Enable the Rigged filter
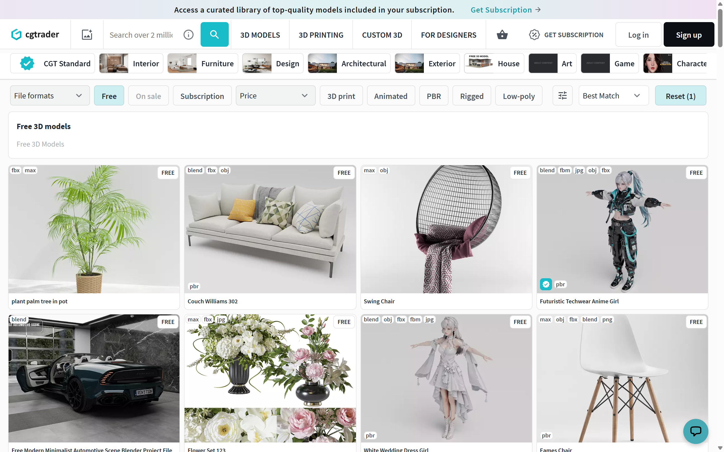 pos(472,96)
